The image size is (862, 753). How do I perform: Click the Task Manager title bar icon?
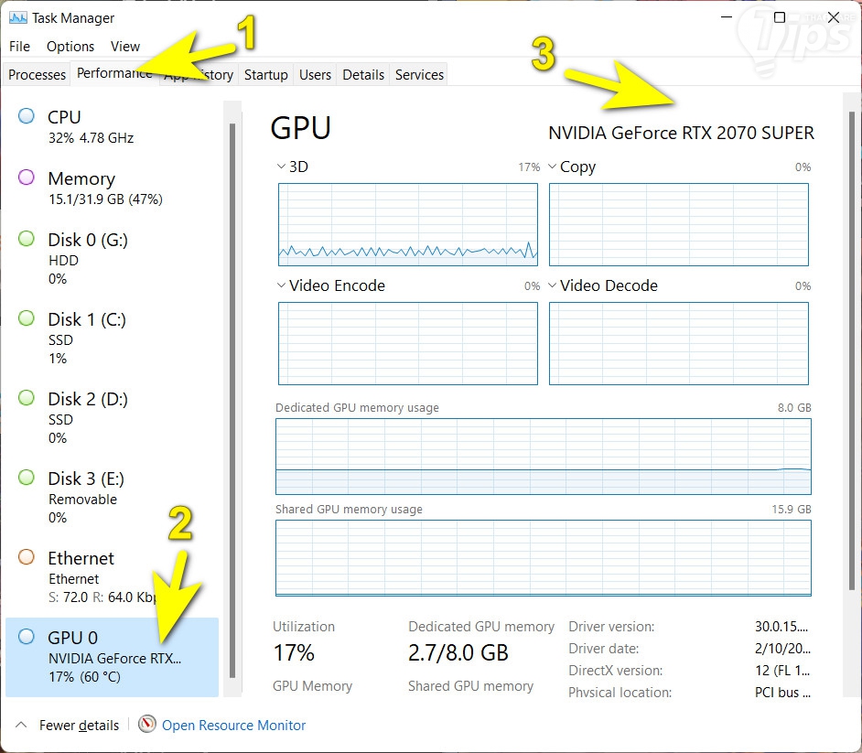(x=17, y=17)
